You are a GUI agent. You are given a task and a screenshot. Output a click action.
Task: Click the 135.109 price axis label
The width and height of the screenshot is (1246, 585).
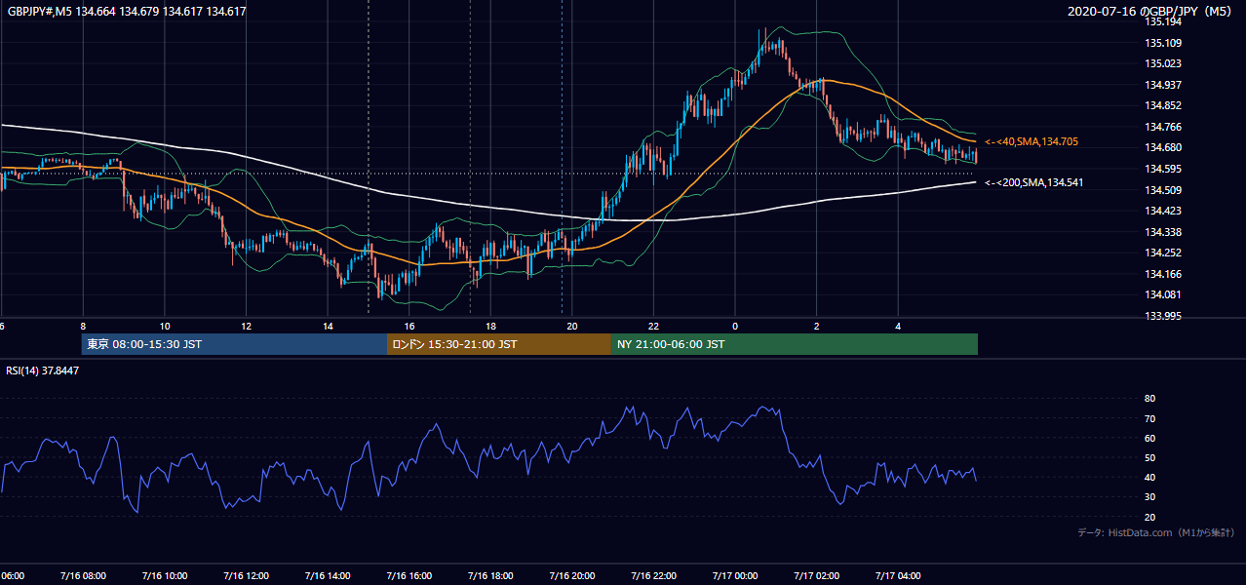coord(1163,43)
